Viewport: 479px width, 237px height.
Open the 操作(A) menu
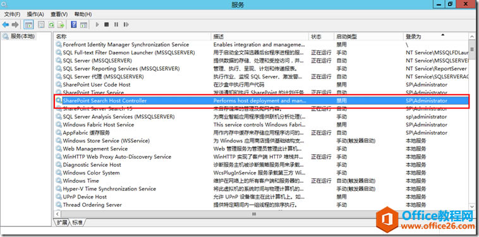click(35, 15)
